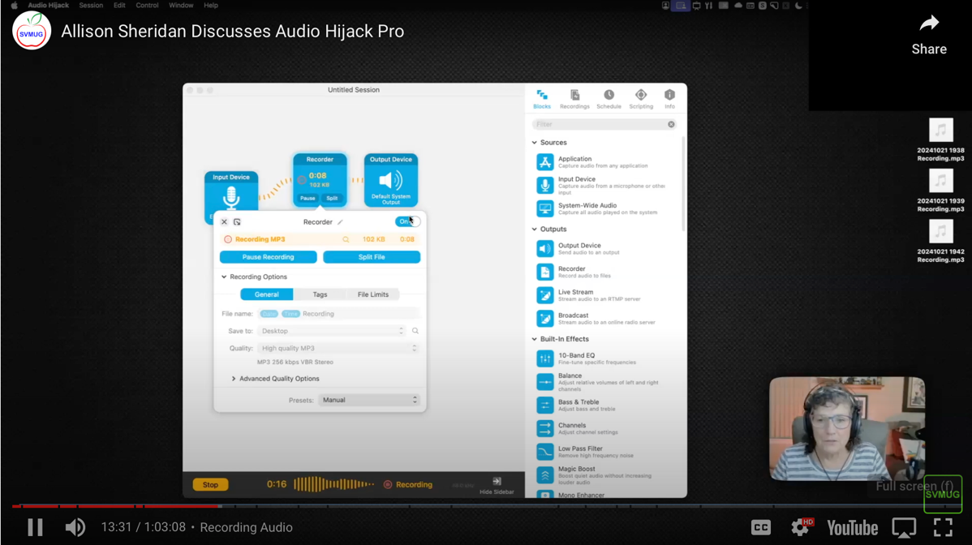
Task: Switch to the File Limits tab
Action: (372, 294)
